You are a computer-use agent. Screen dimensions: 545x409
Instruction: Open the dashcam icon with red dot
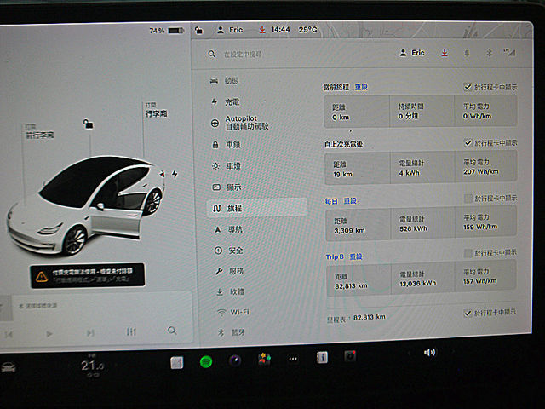click(350, 356)
